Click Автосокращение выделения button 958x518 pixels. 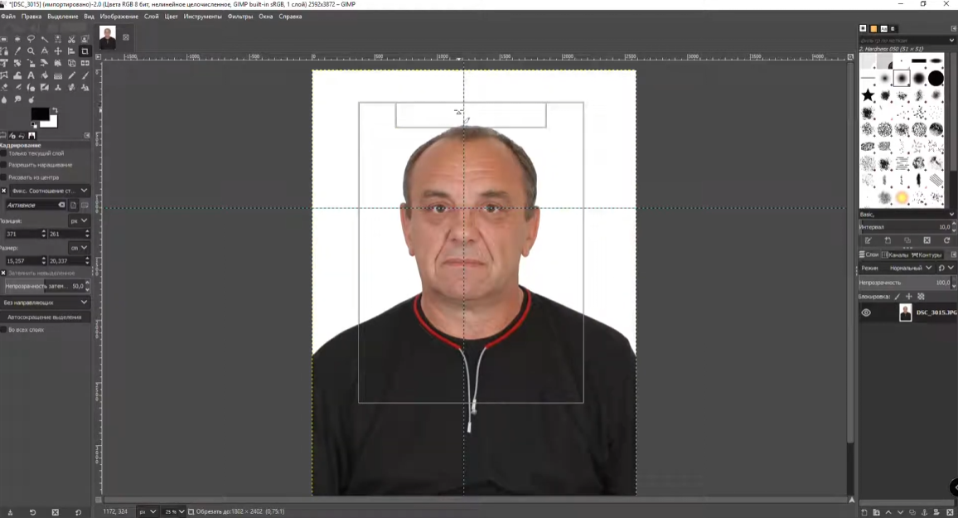coord(45,317)
